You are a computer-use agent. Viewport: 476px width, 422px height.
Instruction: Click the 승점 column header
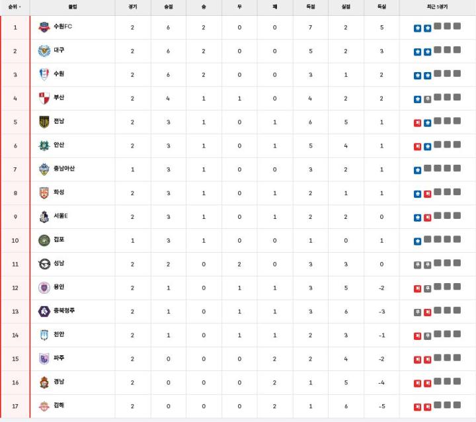pyautogui.click(x=168, y=7)
